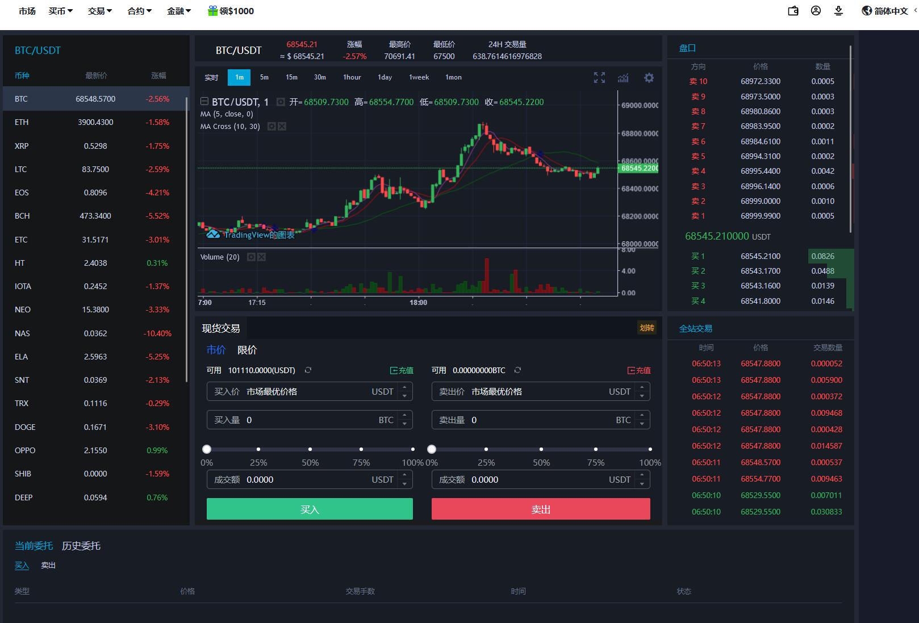The width and height of the screenshot is (919, 623).
Task: Claim the $1000 gift reward
Action: 231,11
